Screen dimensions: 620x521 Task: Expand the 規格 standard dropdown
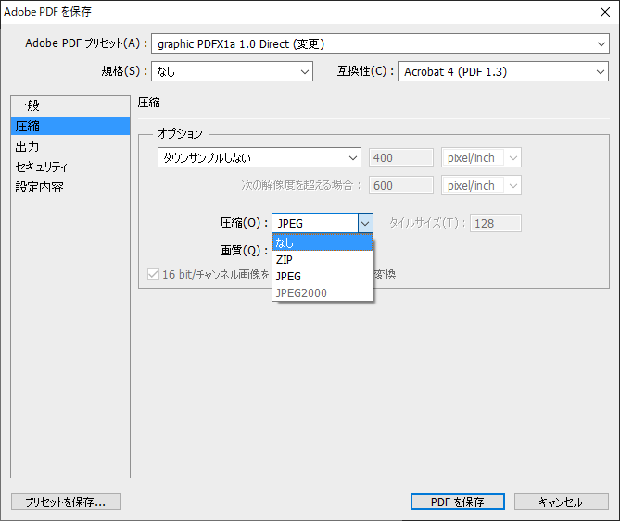pos(233,71)
